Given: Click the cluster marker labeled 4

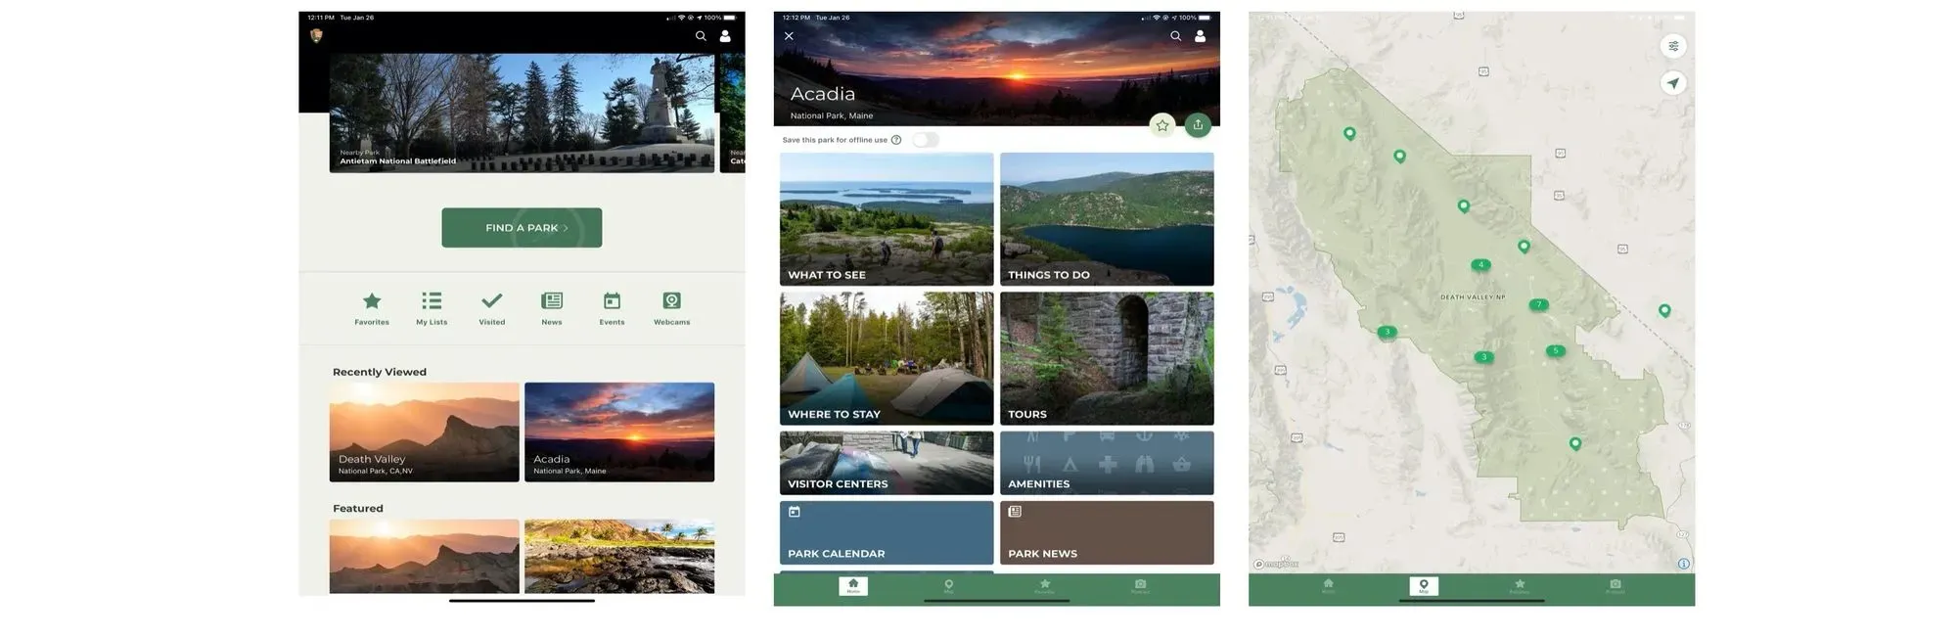Looking at the screenshot, I should point(1480,265).
